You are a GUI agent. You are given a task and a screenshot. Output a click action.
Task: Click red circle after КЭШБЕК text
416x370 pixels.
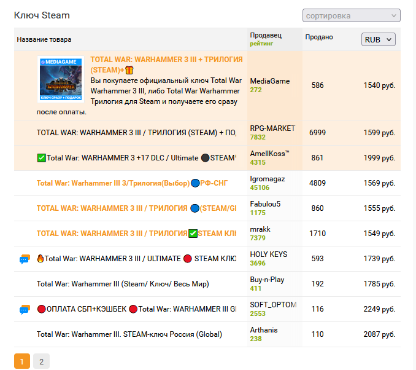click(x=133, y=309)
